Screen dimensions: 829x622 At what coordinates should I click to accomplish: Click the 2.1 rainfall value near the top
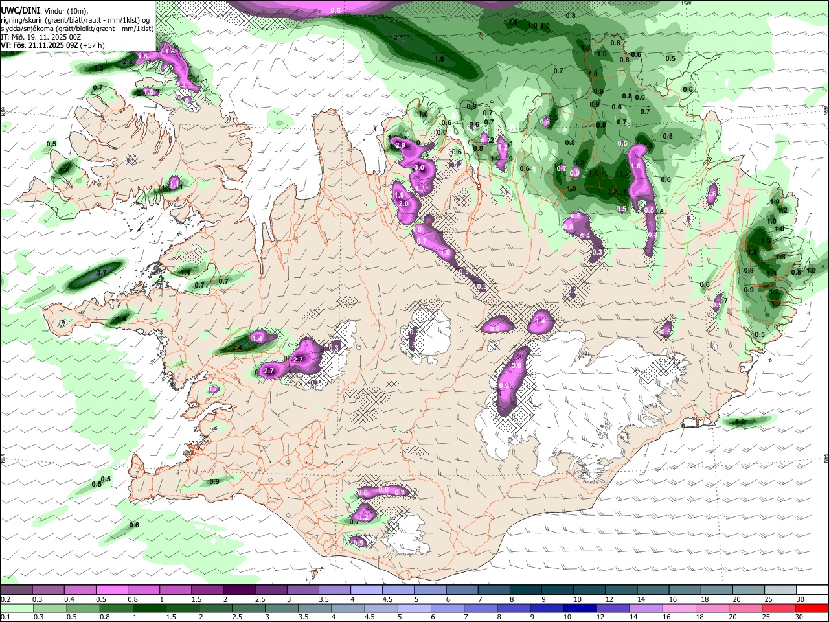(398, 38)
